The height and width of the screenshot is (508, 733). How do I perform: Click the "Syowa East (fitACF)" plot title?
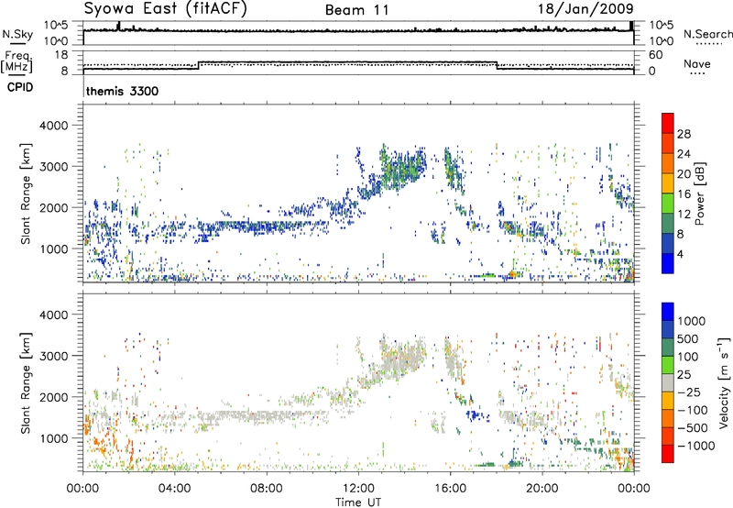coord(165,8)
